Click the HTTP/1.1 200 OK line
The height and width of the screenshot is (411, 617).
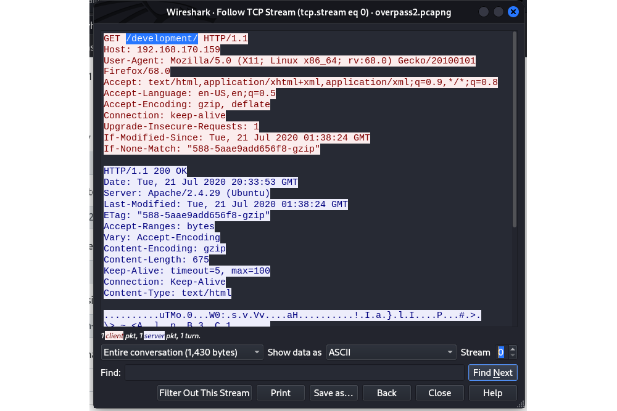pyautogui.click(x=145, y=171)
